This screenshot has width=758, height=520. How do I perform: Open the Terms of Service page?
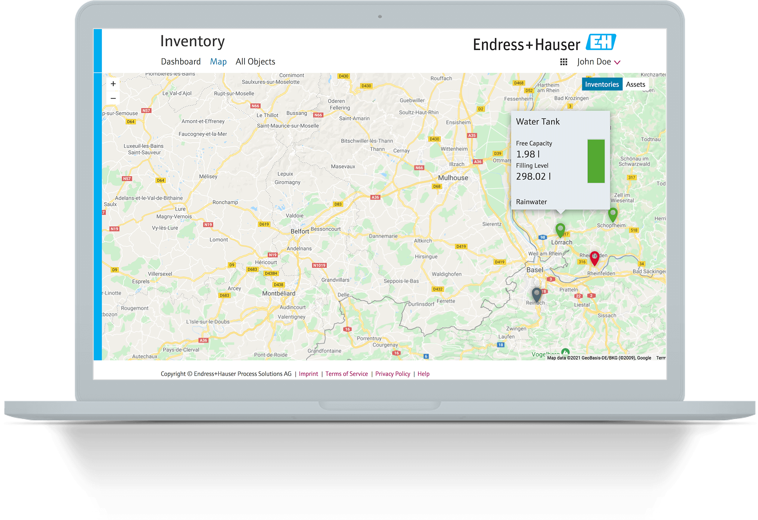(347, 374)
